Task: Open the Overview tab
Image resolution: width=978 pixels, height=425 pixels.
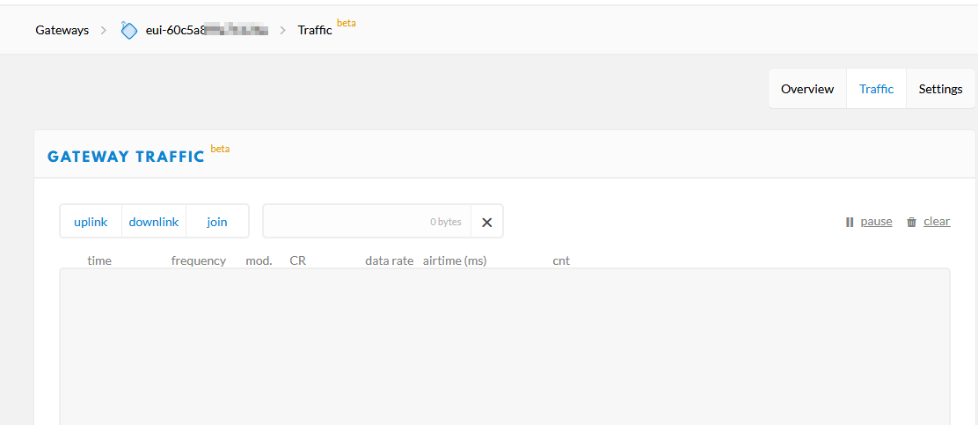Action: point(807,89)
